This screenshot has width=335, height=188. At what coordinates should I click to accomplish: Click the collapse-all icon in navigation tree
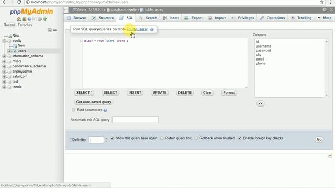click(50, 30)
